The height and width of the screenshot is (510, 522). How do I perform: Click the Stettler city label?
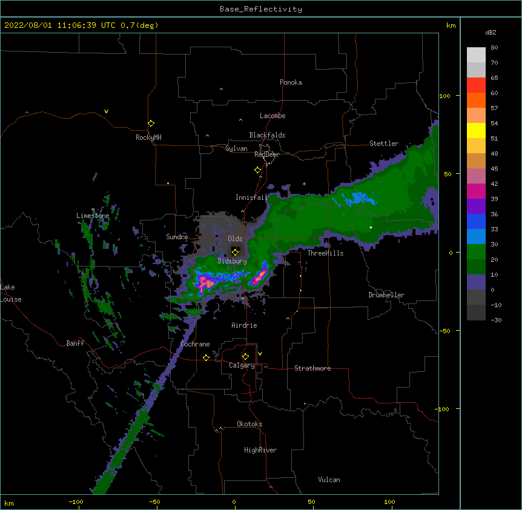tap(384, 144)
